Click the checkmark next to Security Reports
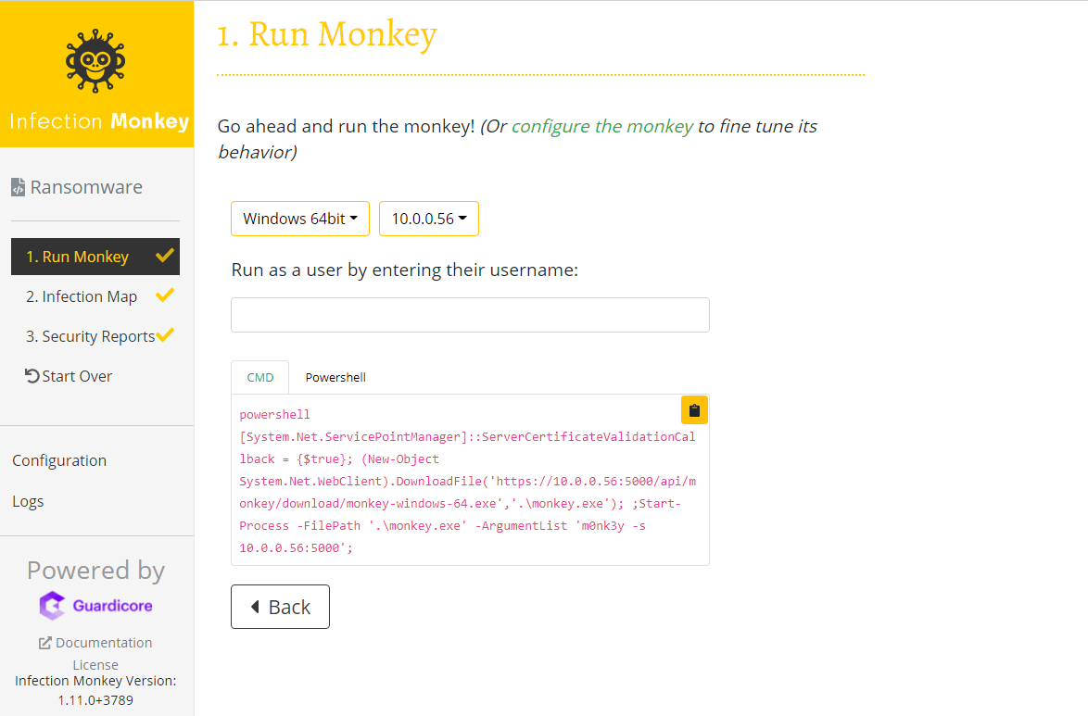Screen dimensions: 1088x716 (x=164, y=335)
